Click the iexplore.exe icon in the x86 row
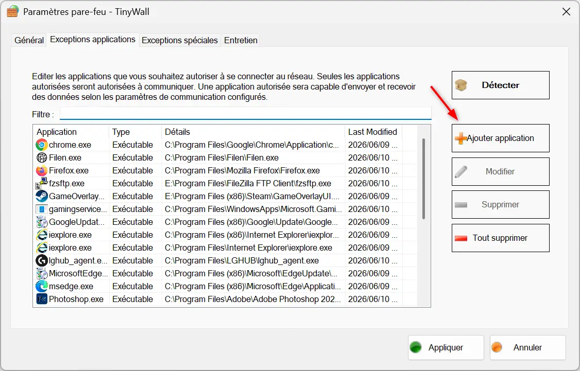Image resolution: width=580 pixels, height=371 pixels. [x=41, y=235]
